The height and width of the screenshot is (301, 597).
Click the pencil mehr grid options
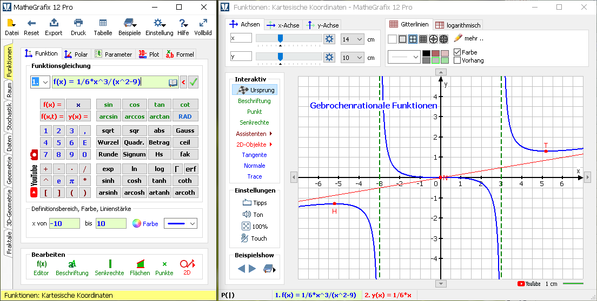[468, 38]
